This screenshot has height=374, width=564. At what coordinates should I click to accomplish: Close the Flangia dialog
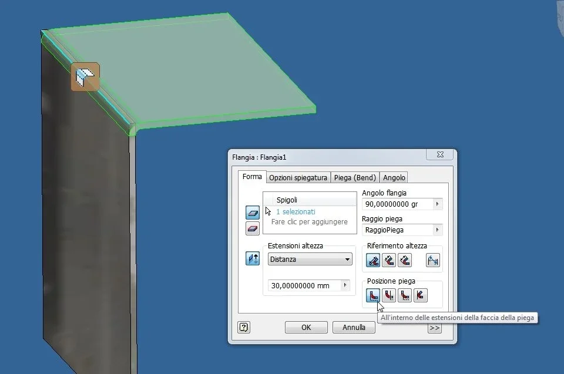click(440, 154)
